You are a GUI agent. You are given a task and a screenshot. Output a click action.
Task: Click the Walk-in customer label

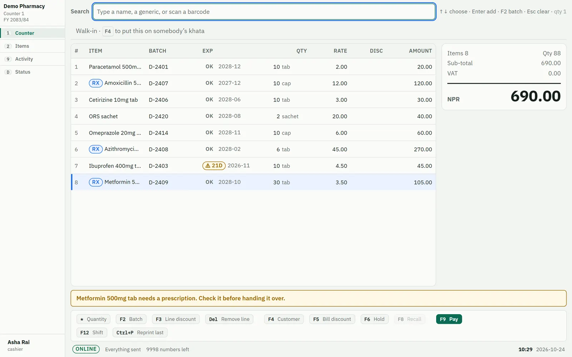(x=86, y=31)
